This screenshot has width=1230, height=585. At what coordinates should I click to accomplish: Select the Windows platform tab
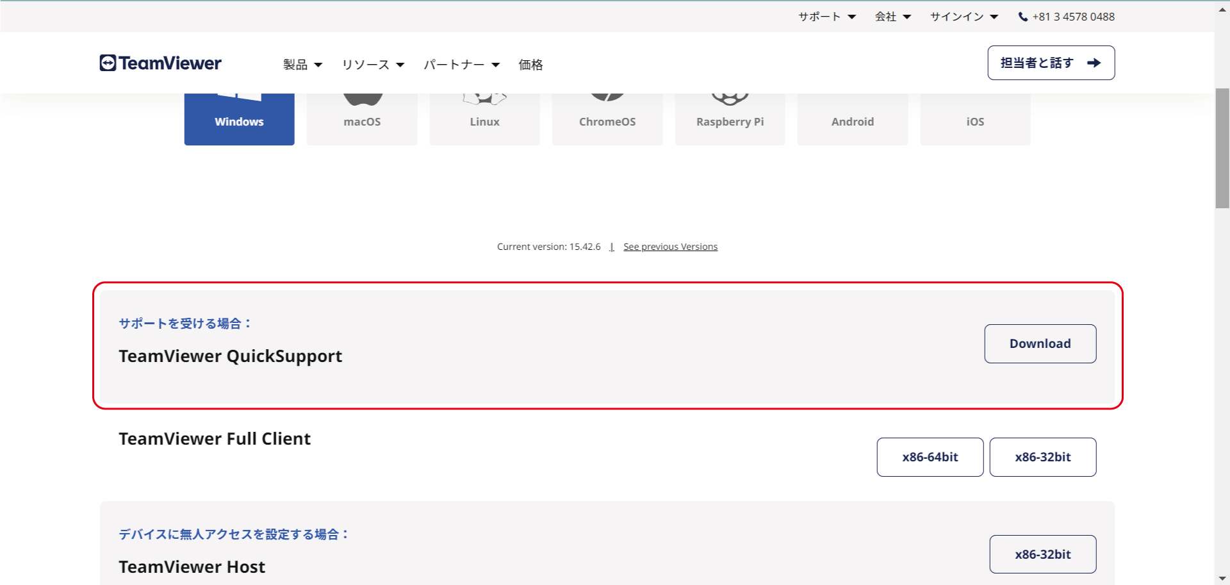[239, 120]
